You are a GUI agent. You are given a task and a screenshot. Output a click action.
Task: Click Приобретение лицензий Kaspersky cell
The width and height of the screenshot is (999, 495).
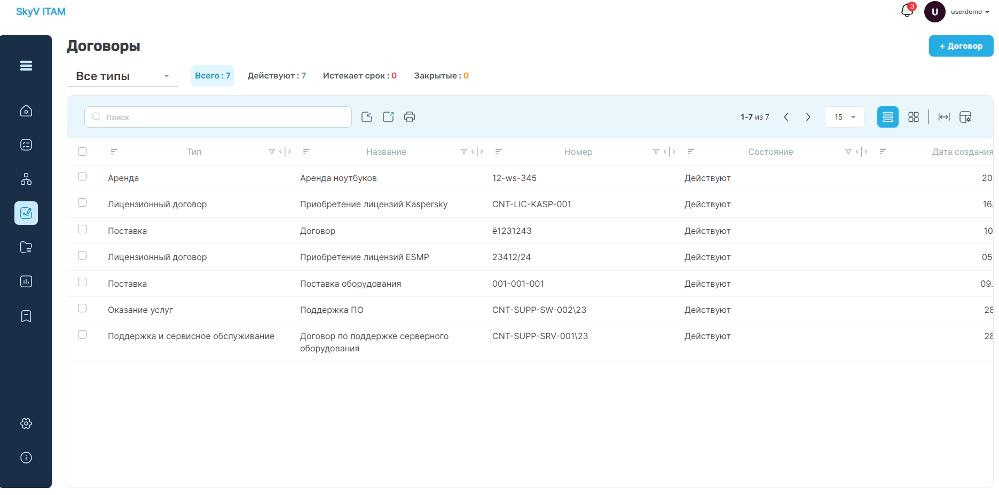[374, 205]
